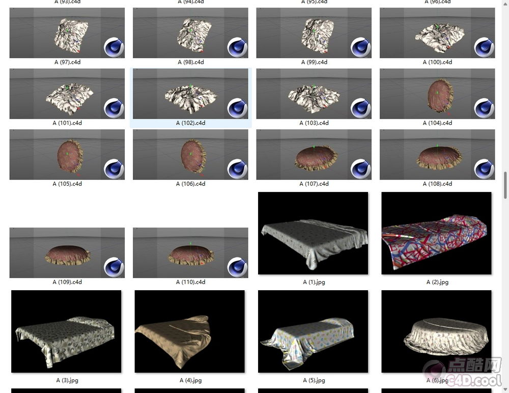Viewport: 509px width, 393px height.
Task: Click the scrollbar down arrow
Action: point(505,389)
